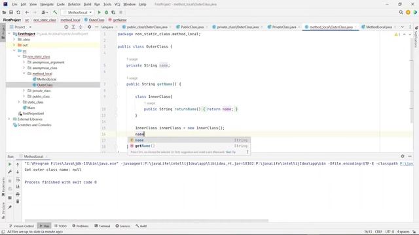Image resolution: width=419 pixels, height=235 pixels.
Task: Click the warning indicator in editor corner
Action: pyautogui.click(x=397, y=35)
